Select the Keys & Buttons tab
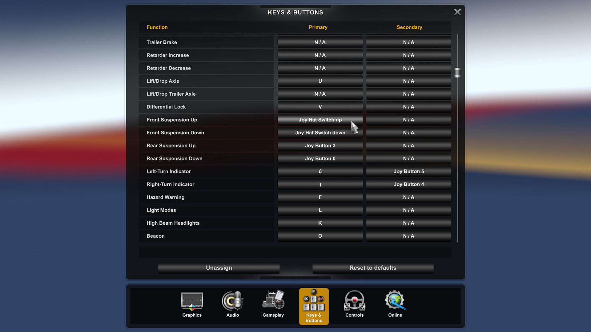The width and height of the screenshot is (591, 332). point(314,306)
